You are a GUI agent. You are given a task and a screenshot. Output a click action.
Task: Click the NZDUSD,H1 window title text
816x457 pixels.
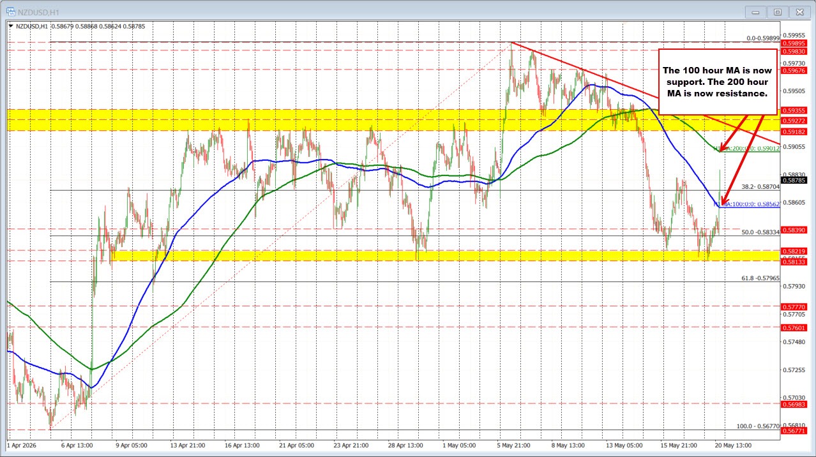(x=37, y=11)
